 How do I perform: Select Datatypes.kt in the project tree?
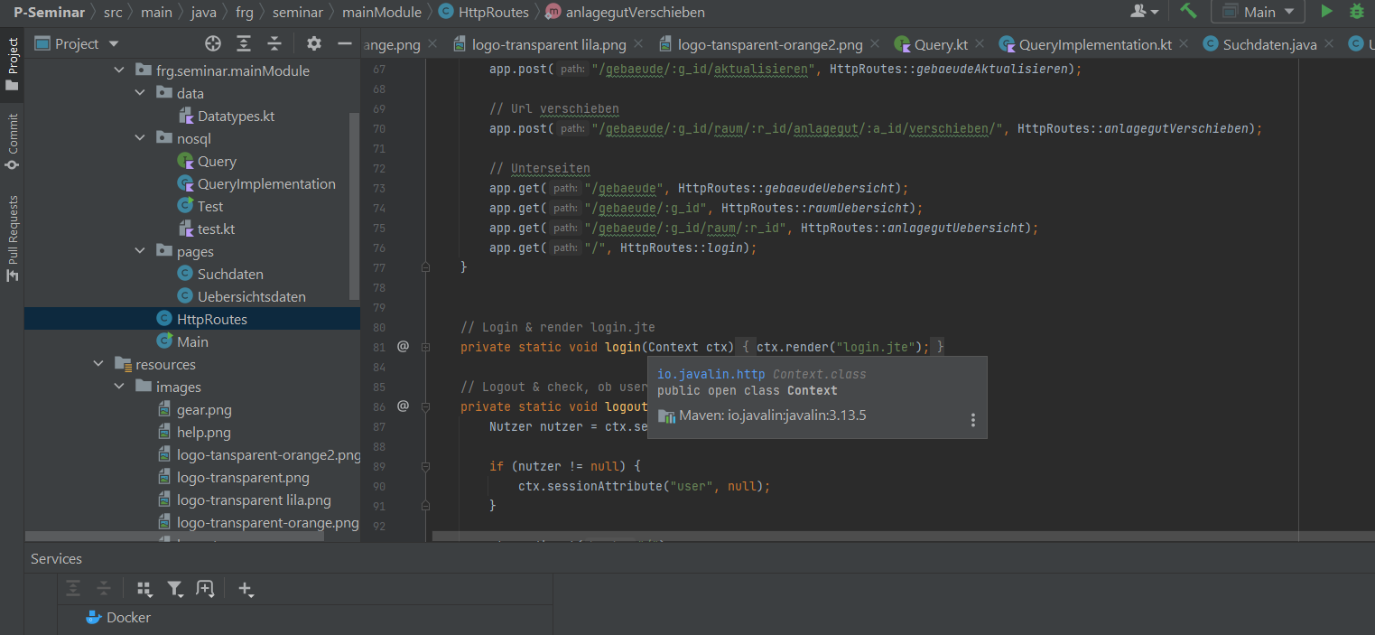pos(227,116)
